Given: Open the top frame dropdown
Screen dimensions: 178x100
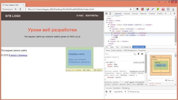Looking at the screenshot, I should (120, 92).
